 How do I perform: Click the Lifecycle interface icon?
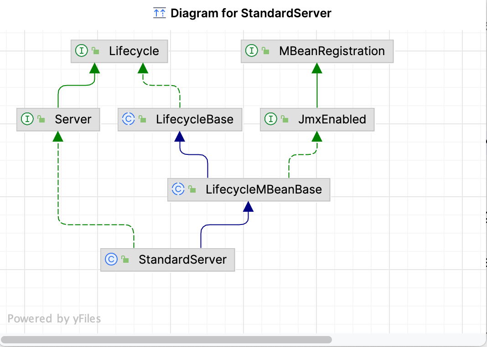(x=82, y=50)
